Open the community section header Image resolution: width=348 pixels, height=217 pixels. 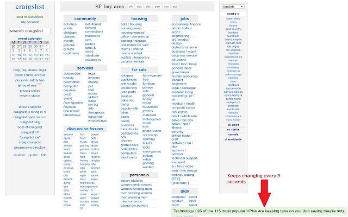tap(85, 18)
